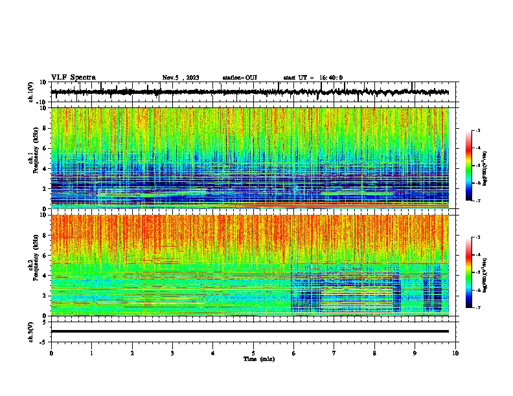The image size is (513, 396).
Task: Click the ch.3(V) flat black trace
Action: tap(250, 331)
